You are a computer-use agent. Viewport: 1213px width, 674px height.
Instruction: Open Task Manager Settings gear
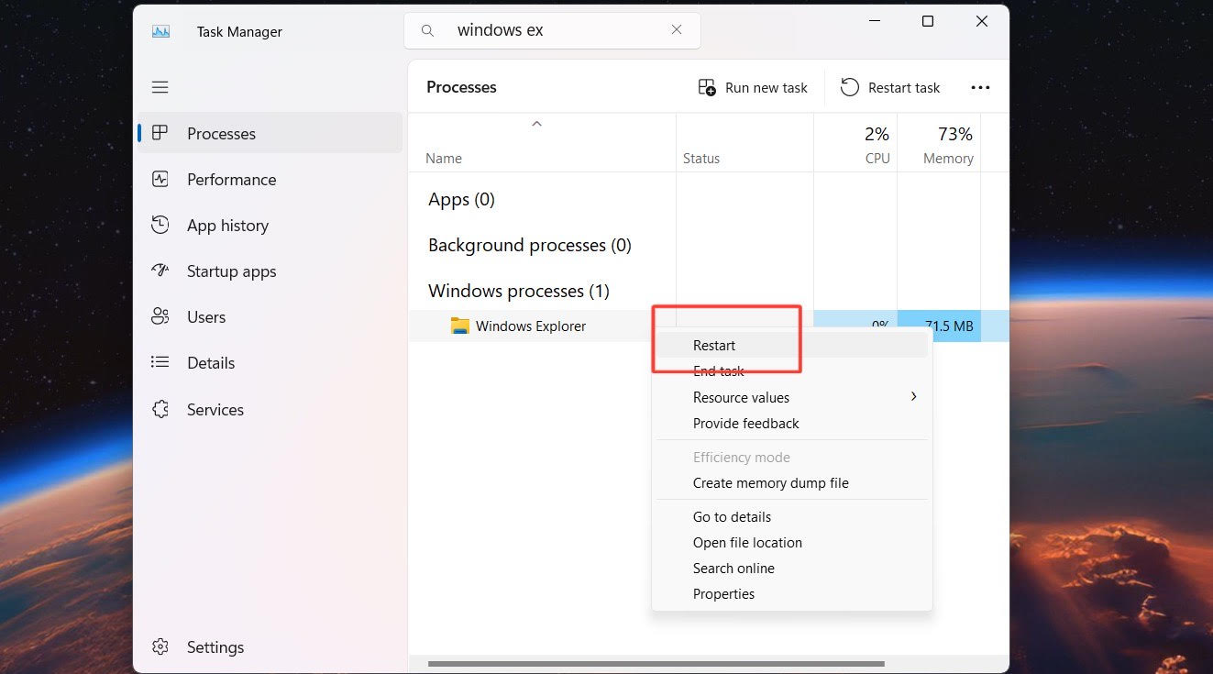(x=160, y=647)
